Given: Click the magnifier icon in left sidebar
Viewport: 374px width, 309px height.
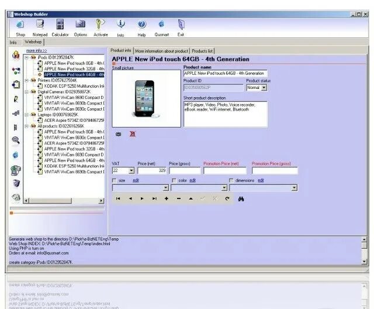Looking at the screenshot, I should 16,140.
